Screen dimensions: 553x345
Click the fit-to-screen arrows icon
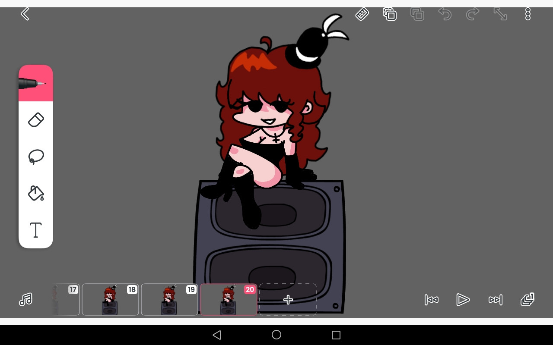500,14
